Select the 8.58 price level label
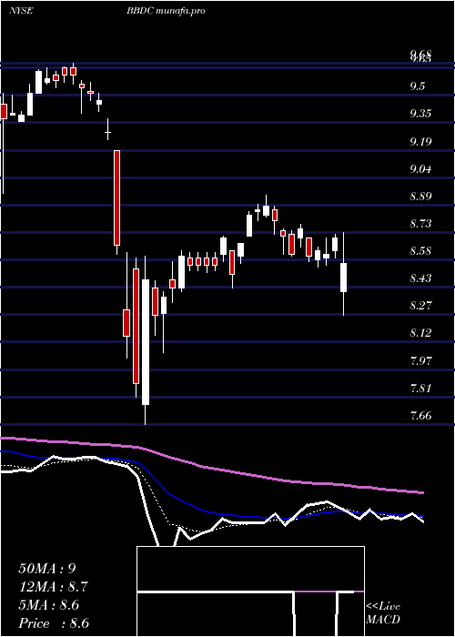 420,250
